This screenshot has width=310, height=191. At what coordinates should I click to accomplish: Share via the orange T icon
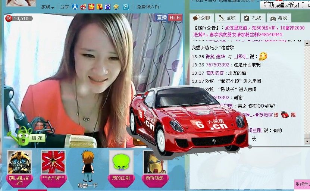[x=100, y=7]
